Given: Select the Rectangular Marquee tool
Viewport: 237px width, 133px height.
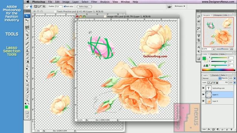Looking at the screenshot, I should (x=27, y=24).
